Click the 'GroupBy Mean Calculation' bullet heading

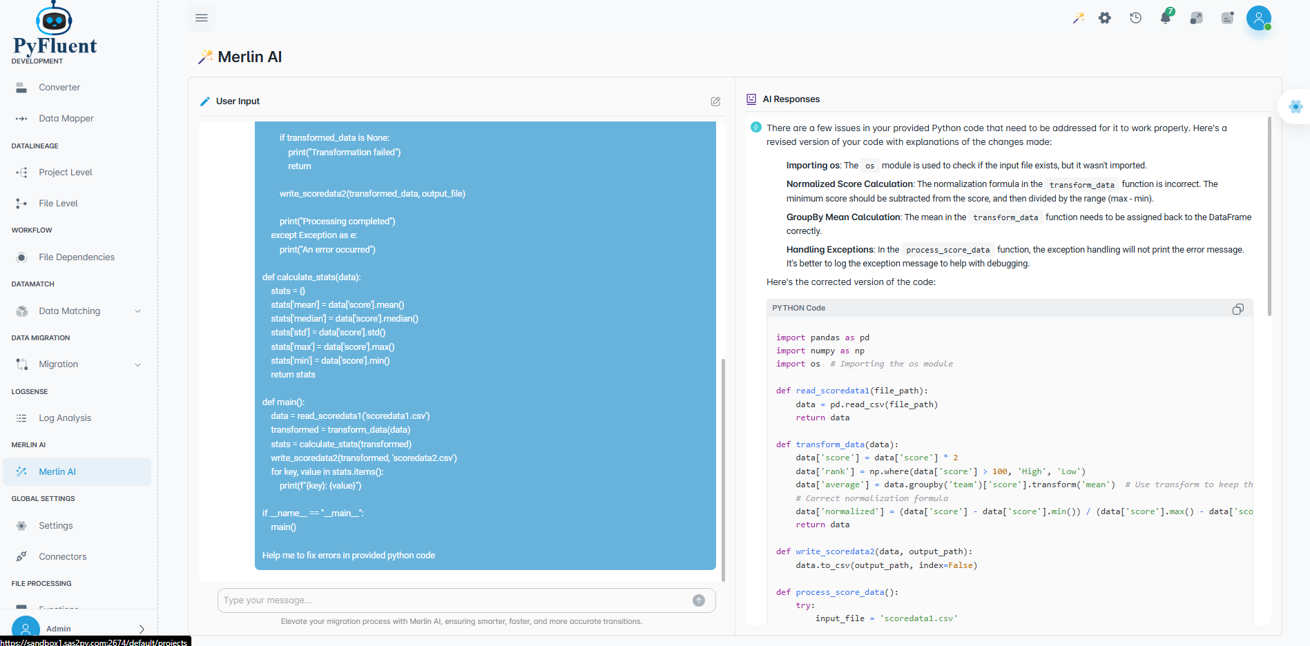843,217
